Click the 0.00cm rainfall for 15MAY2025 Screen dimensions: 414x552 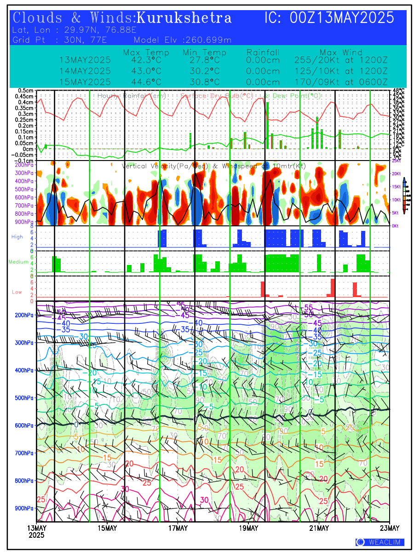point(263,82)
